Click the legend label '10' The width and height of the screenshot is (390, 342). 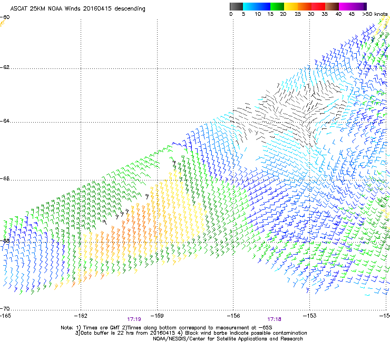(258, 14)
